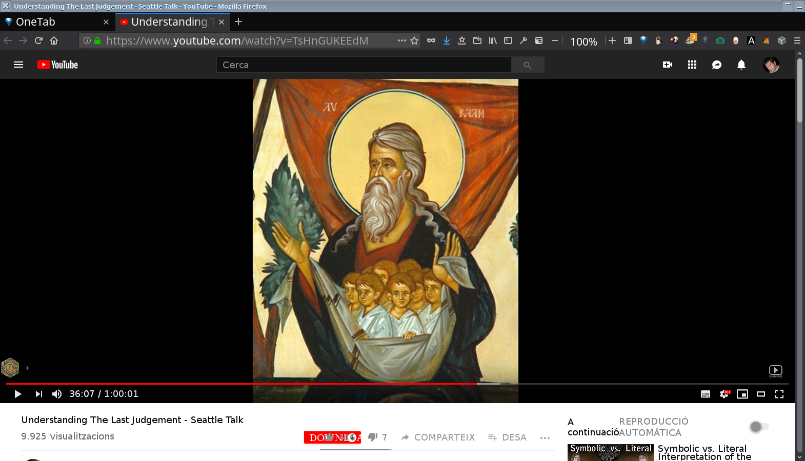Seek on the red progress bar
The image size is (805, 461).
(397, 384)
